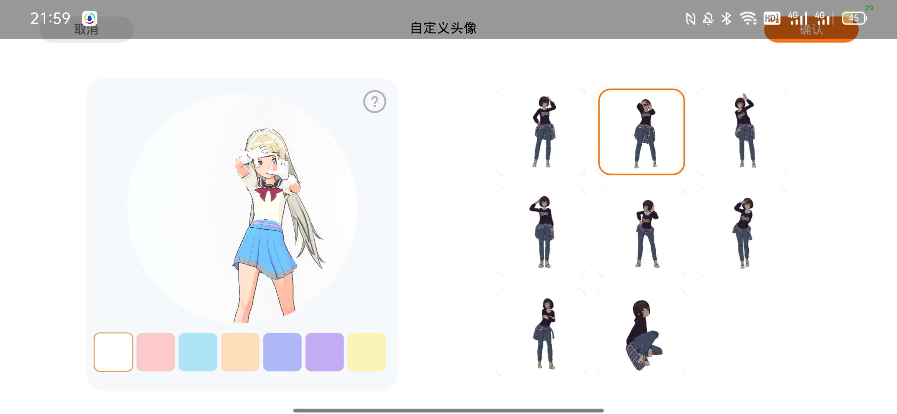This screenshot has width=897, height=414.
Task: Choose the top-right pose with raised hand
Action: tap(742, 132)
